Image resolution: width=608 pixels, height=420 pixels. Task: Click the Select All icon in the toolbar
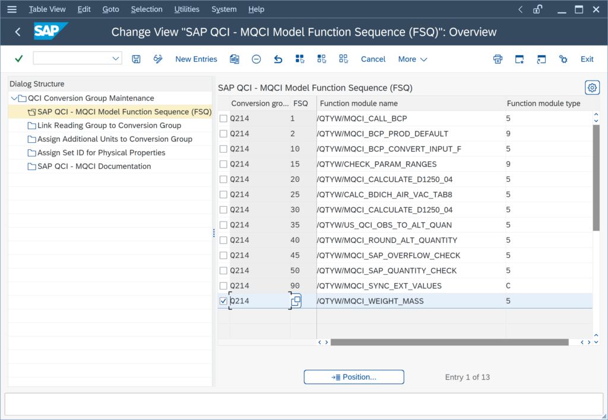click(x=300, y=59)
